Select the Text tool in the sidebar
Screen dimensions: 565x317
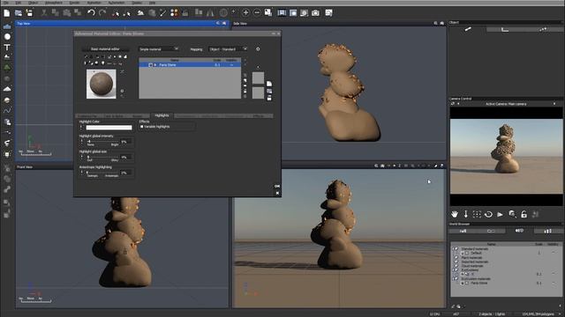(7, 47)
